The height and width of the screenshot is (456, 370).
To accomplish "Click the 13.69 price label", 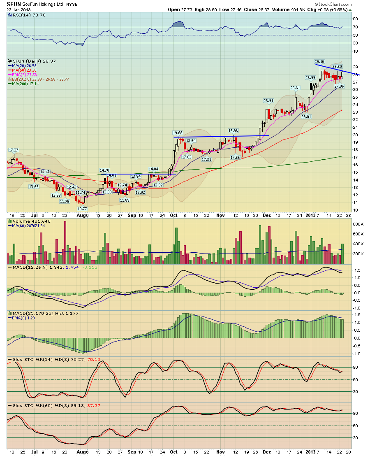I will pyautogui.click(x=34, y=186).
